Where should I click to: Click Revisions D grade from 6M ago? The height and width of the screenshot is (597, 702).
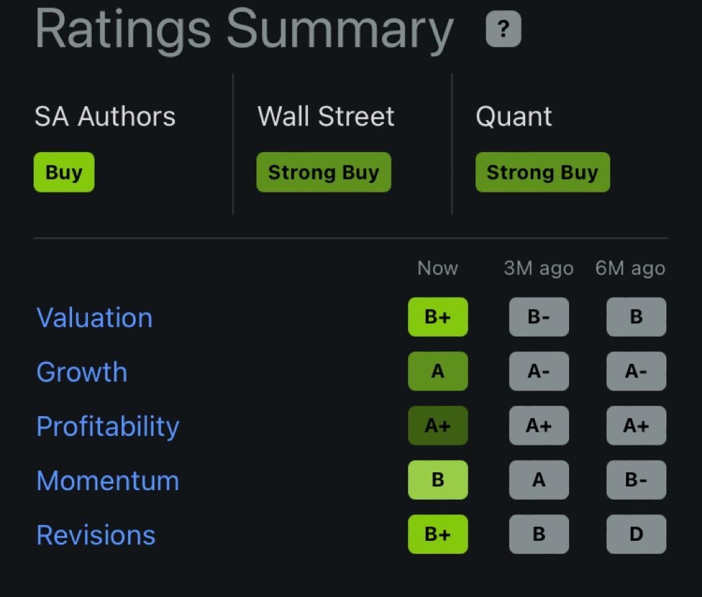pyautogui.click(x=636, y=534)
